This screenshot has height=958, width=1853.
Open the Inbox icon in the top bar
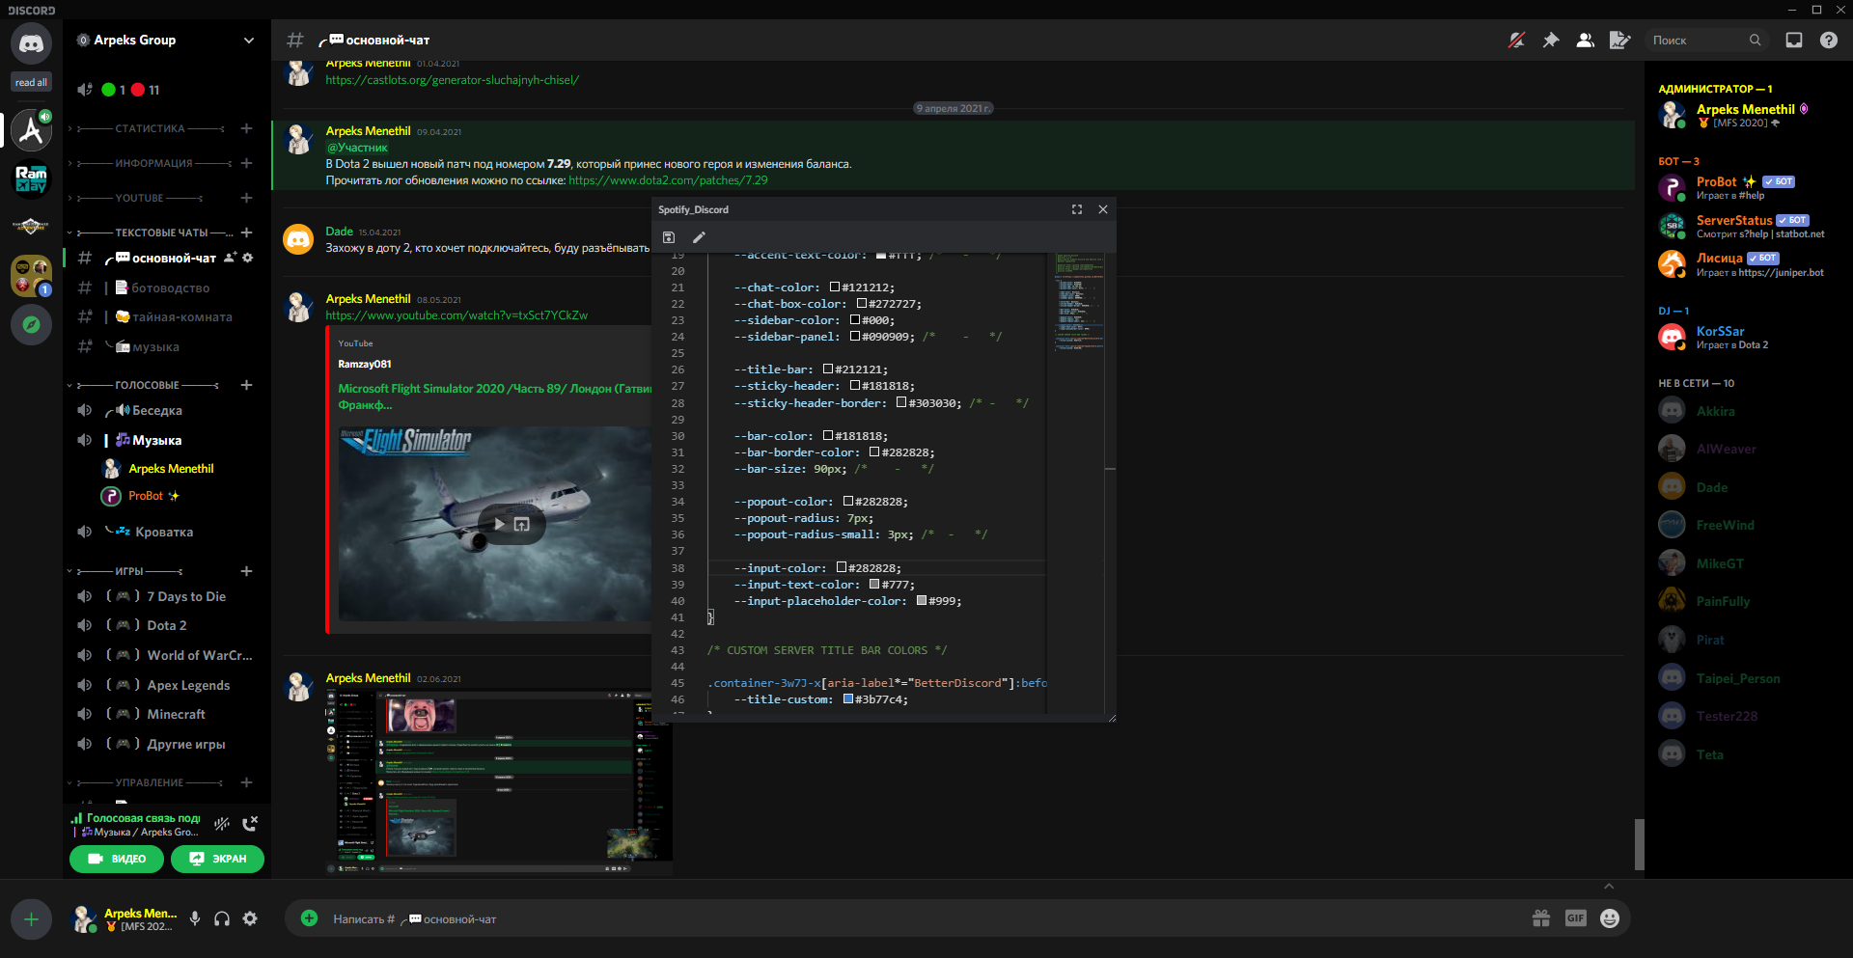pyautogui.click(x=1793, y=40)
